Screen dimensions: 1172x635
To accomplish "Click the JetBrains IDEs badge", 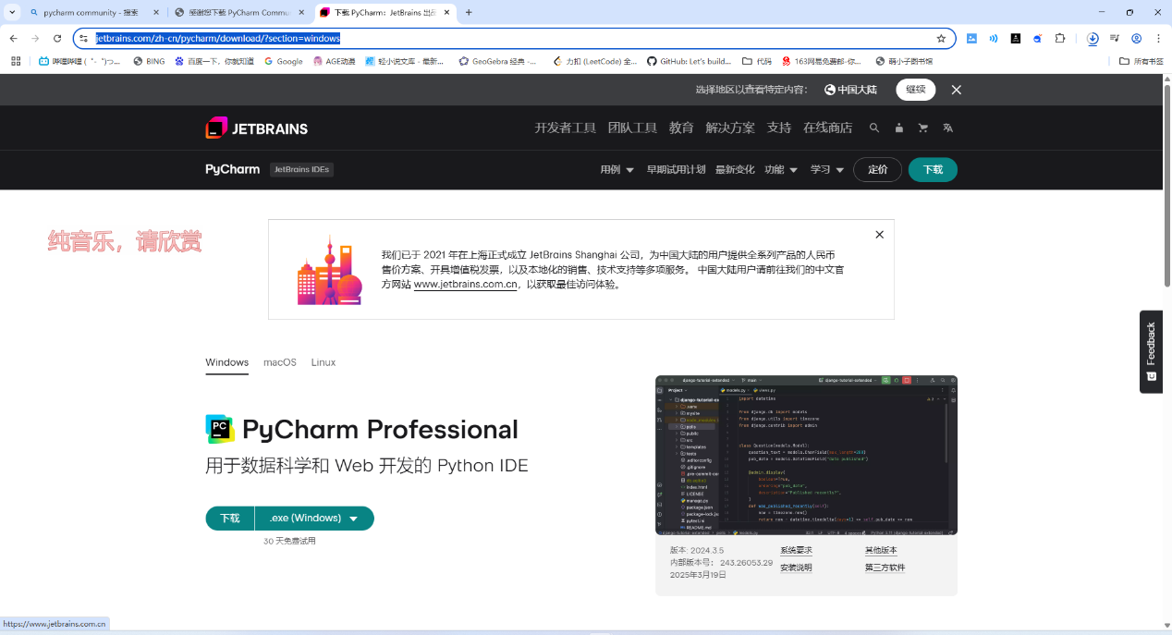I will click(x=301, y=170).
